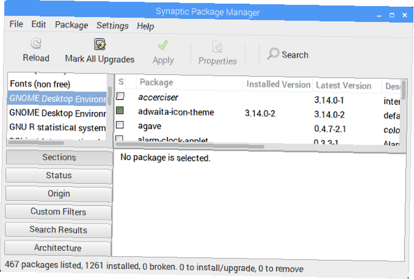
Task: Select the accerciser package row
Action: (257, 99)
